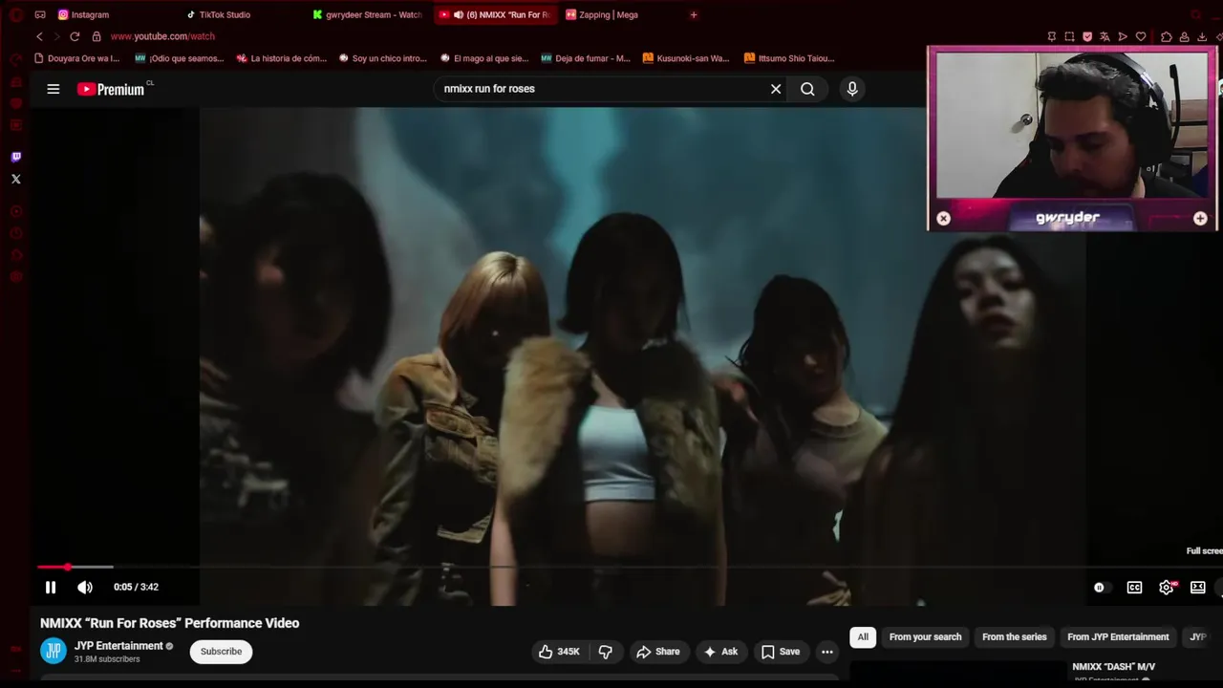1223x688 pixels.
Task: Open the Ask AI button
Action: pyautogui.click(x=719, y=652)
